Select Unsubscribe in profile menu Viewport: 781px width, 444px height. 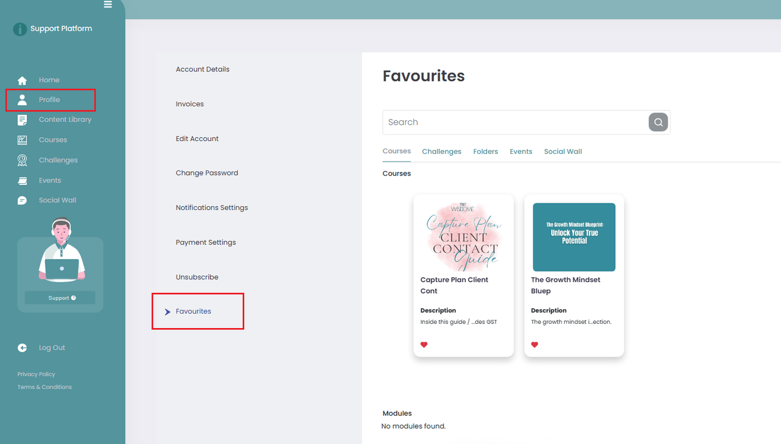point(197,277)
